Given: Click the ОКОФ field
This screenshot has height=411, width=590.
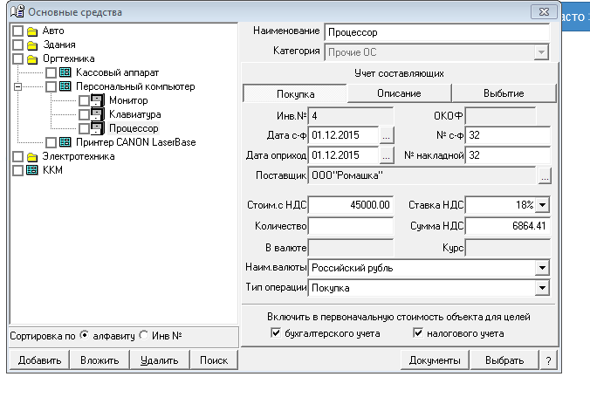Looking at the screenshot, I should [x=500, y=116].
